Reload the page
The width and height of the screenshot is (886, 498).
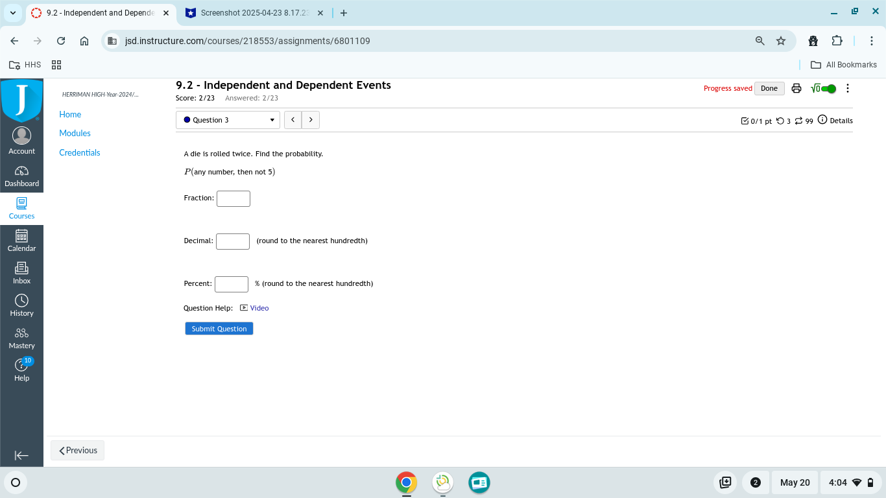tap(61, 41)
